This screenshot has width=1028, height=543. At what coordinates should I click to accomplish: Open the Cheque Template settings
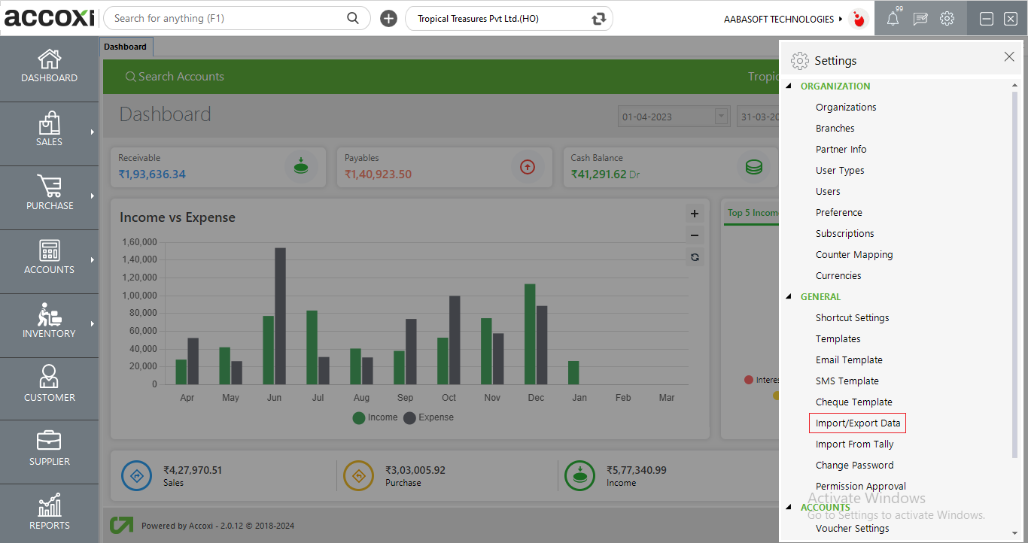(x=853, y=402)
